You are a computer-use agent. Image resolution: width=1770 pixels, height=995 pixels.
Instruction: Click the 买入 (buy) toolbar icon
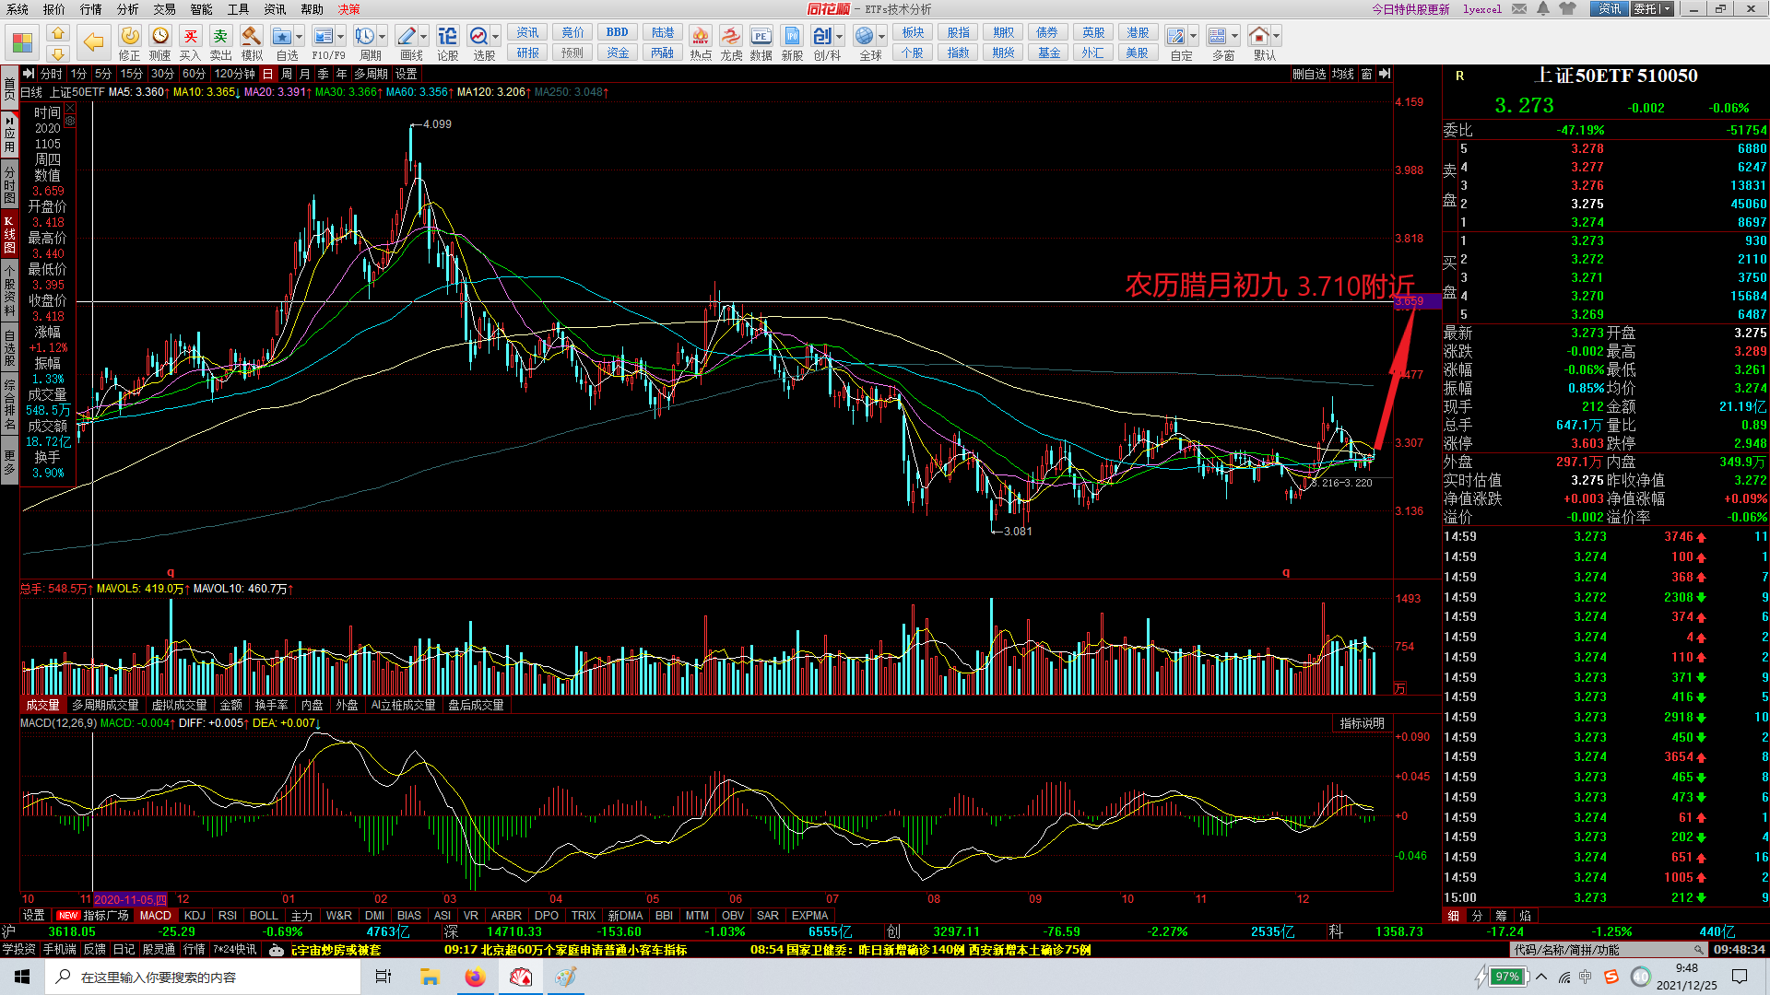click(x=190, y=37)
